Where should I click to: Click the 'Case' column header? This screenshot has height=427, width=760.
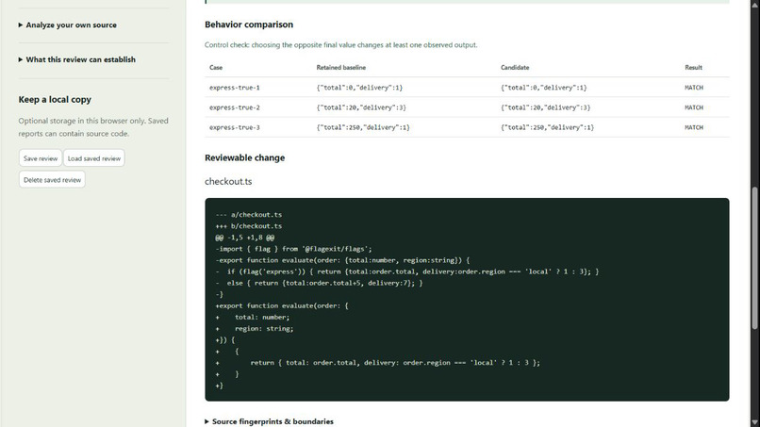pos(216,67)
